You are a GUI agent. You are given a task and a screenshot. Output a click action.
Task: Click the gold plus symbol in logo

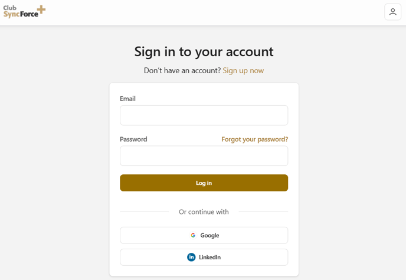(x=41, y=9)
